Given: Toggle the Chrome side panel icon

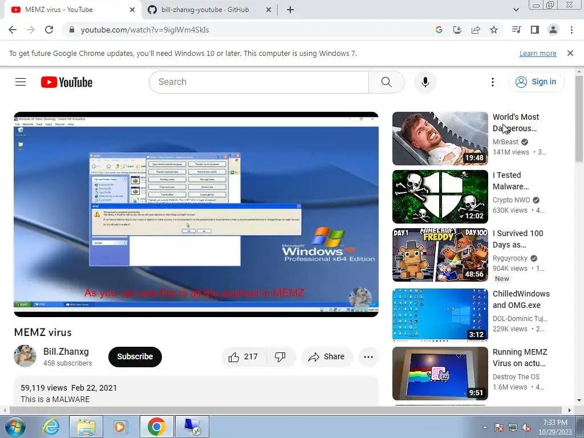Looking at the screenshot, I should tap(535, 30).
